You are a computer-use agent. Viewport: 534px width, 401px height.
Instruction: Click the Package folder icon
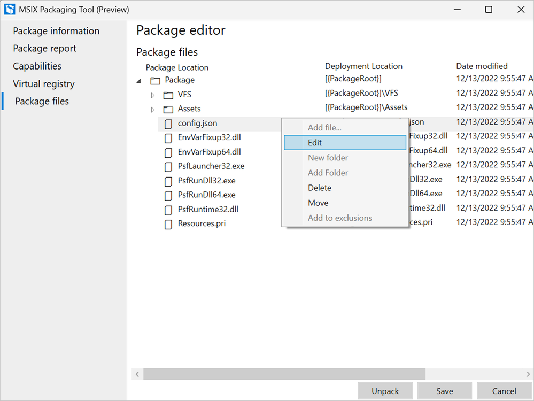click(156, 81)
